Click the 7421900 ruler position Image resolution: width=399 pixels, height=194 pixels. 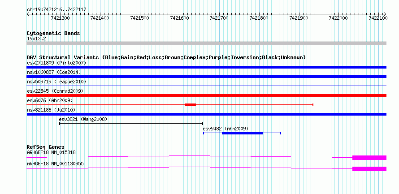pos(299,18)
